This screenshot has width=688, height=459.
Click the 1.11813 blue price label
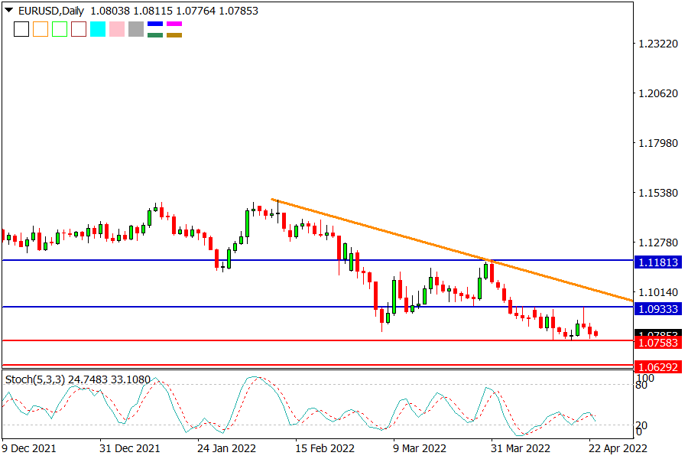point(658,262)
